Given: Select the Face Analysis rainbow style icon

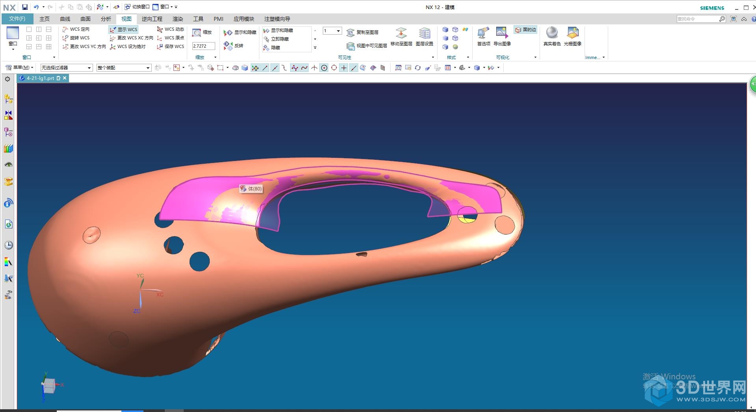Looking at the screenshot, I should tap(465, 30).
